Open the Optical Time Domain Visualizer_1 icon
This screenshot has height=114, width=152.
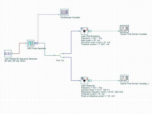124,78
